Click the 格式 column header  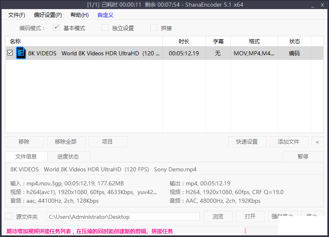(254, 41)
